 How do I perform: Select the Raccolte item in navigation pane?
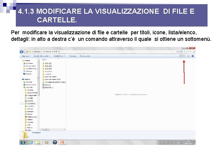[28, 82]
